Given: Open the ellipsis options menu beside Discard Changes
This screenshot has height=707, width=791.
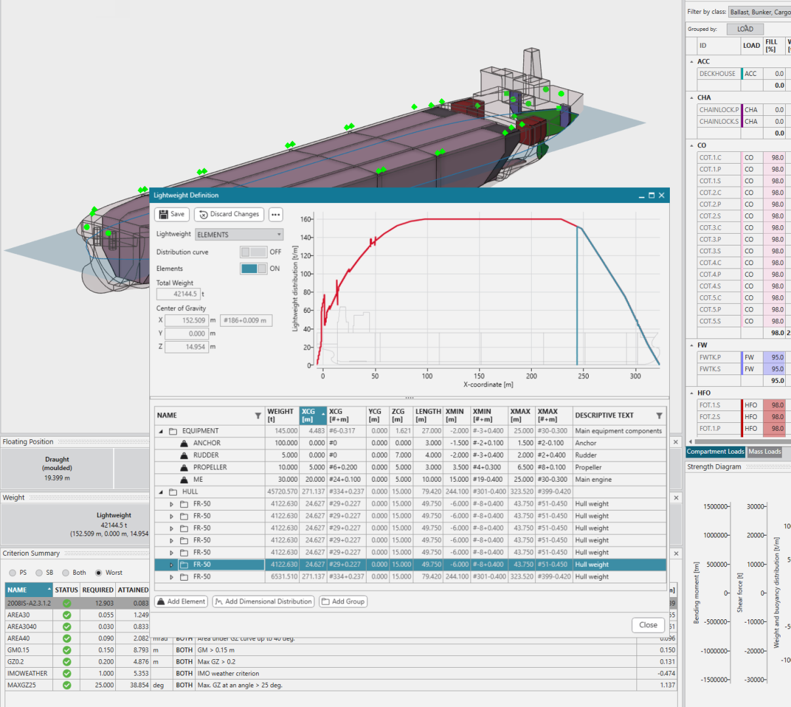Looking at the screenshot, I should [275, 214].
